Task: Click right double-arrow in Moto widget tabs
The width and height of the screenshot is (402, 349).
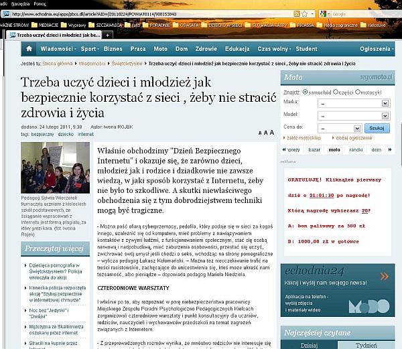Action: click(x=390, y=149)
